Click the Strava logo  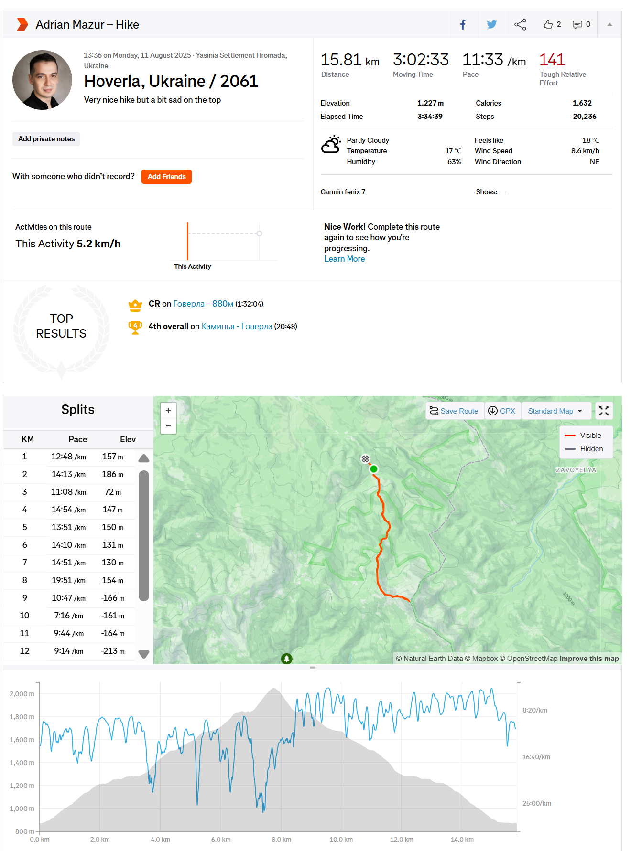pos(22,24)
